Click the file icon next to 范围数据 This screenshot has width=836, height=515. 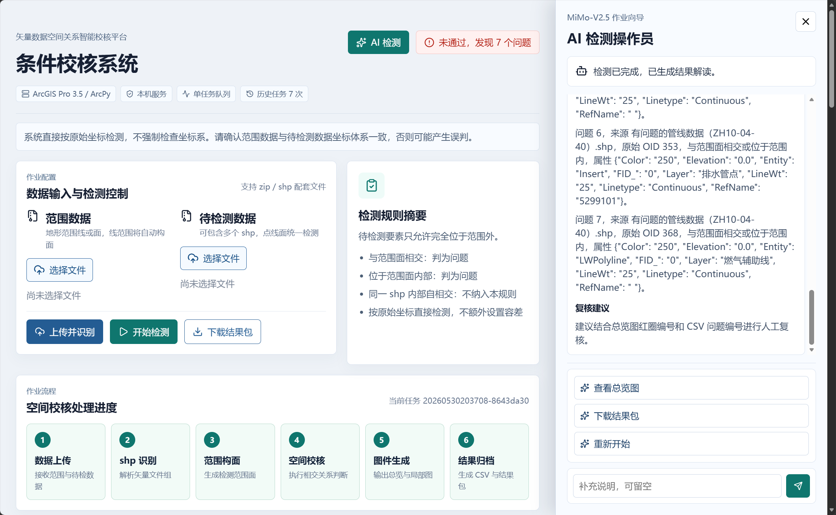click(x=33, y=216)
